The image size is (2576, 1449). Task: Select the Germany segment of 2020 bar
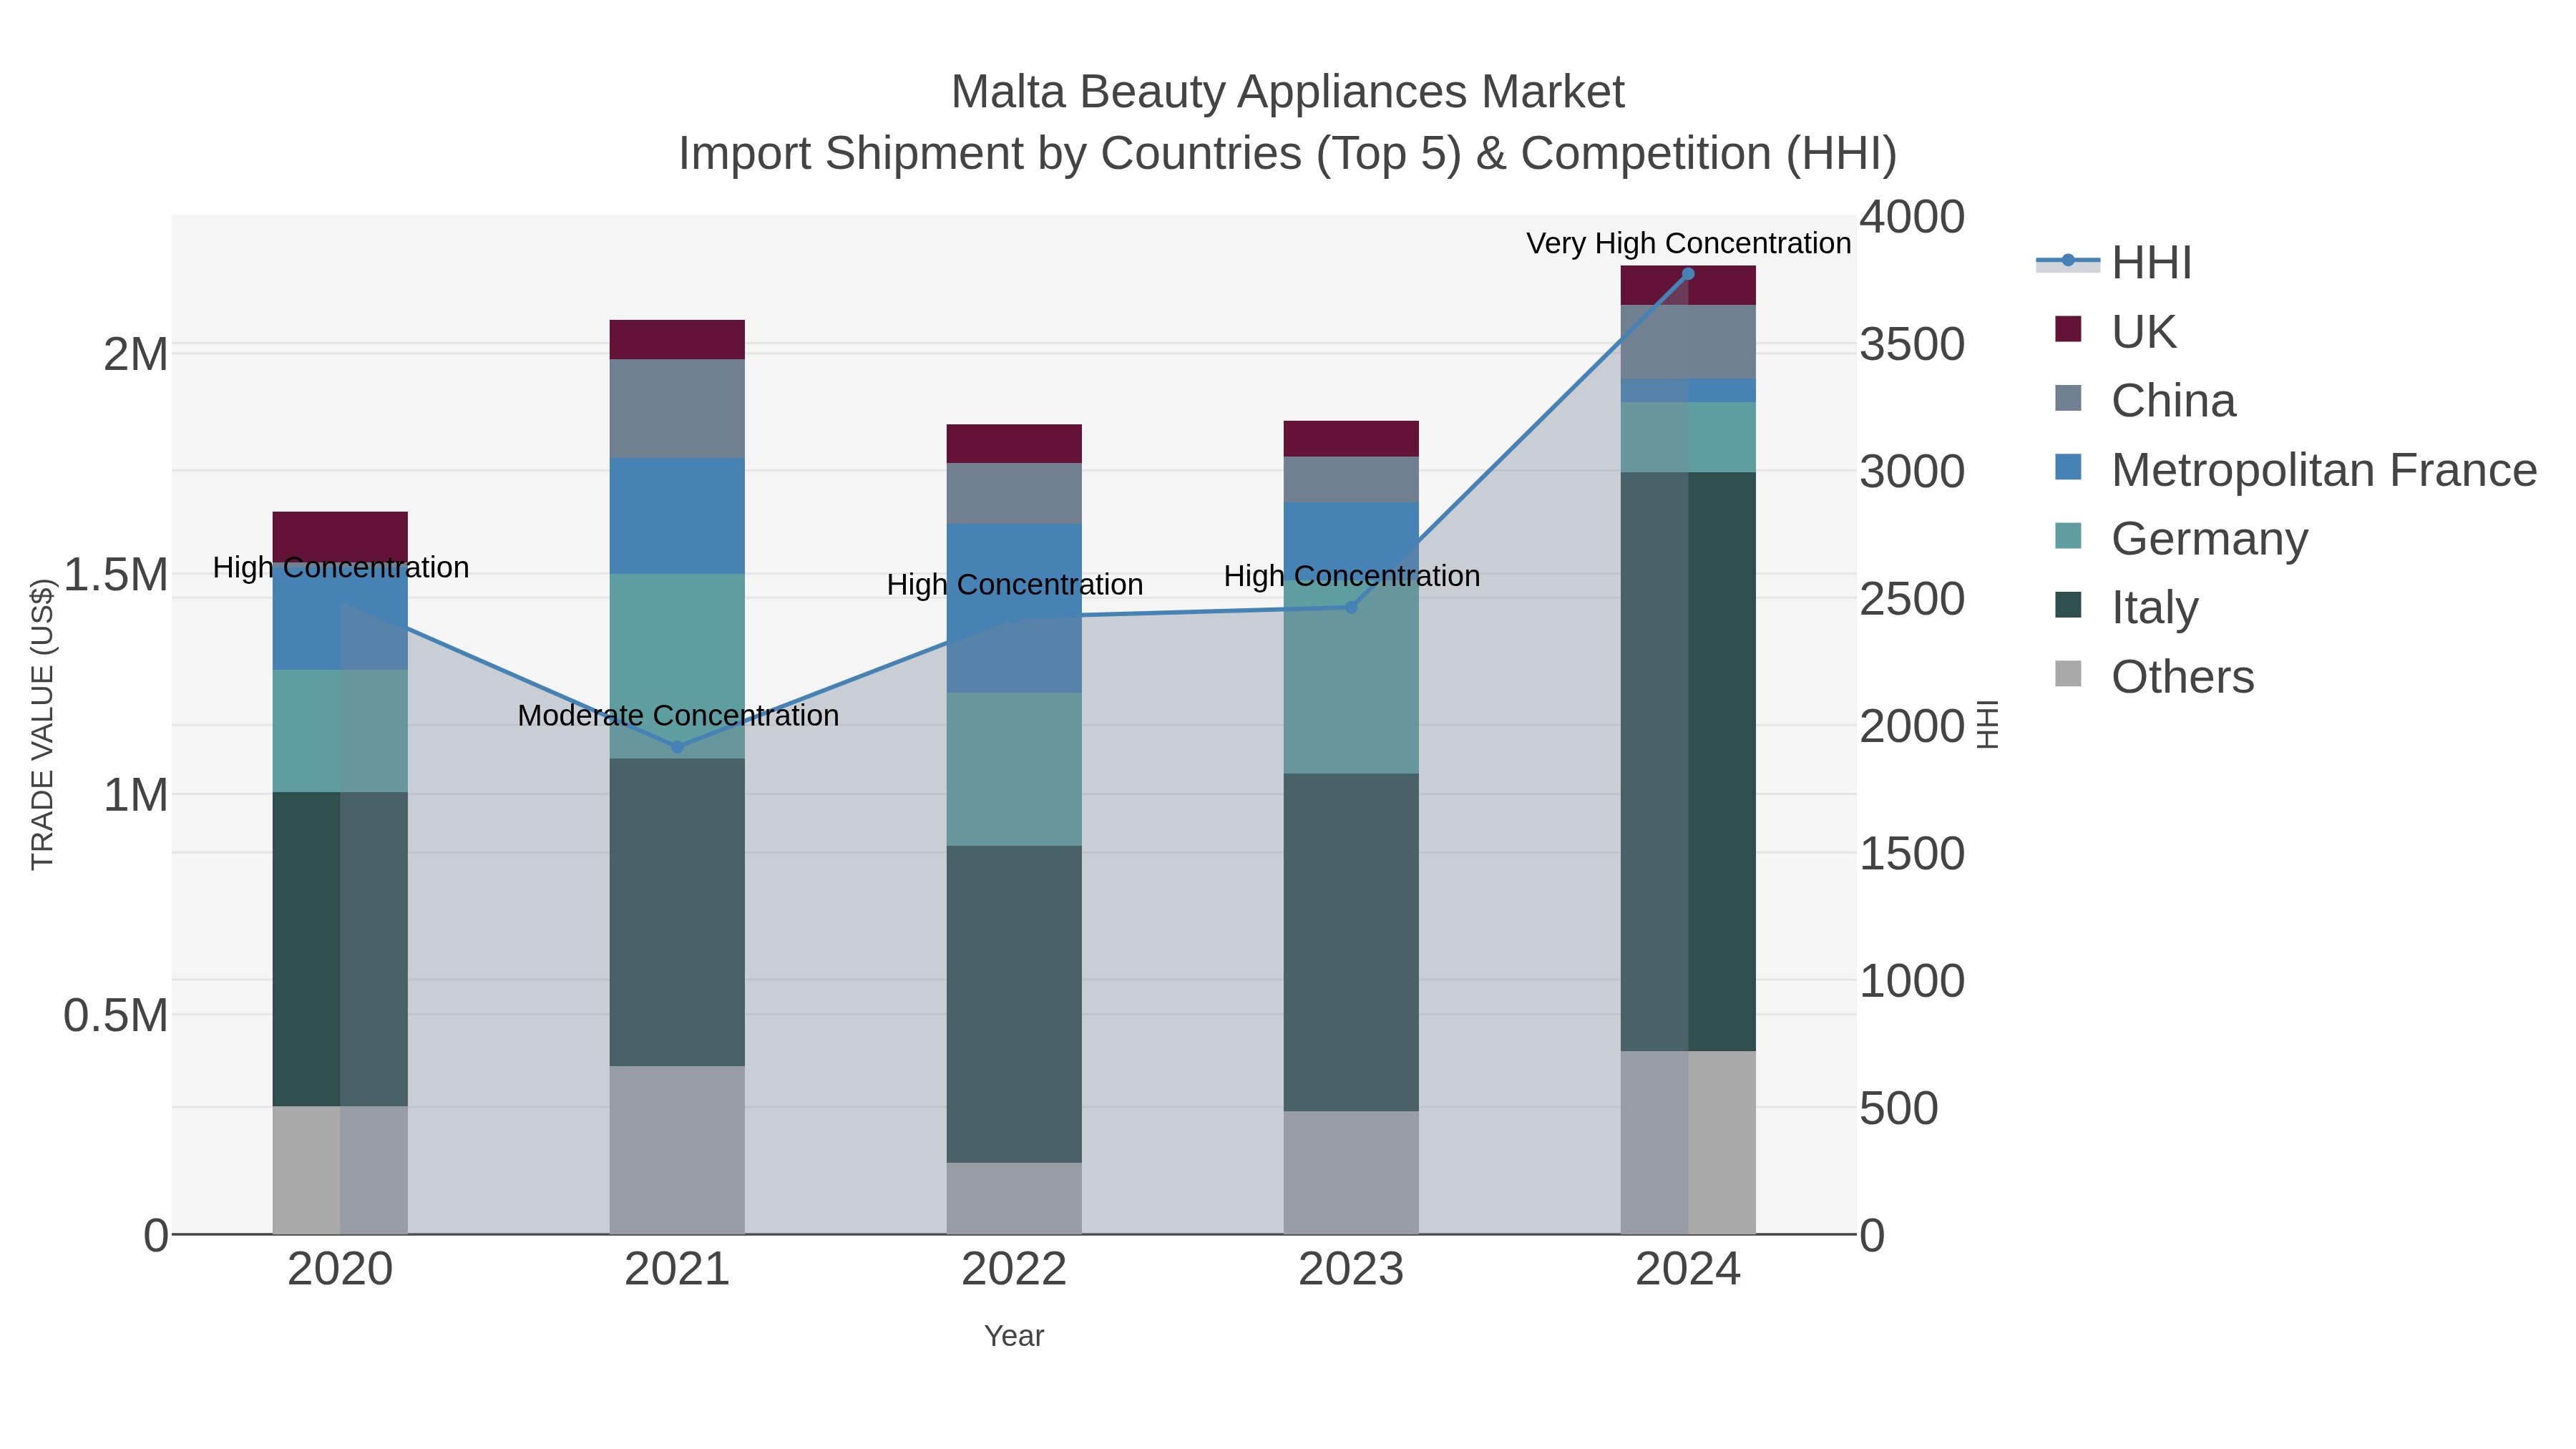coord(340,731)
